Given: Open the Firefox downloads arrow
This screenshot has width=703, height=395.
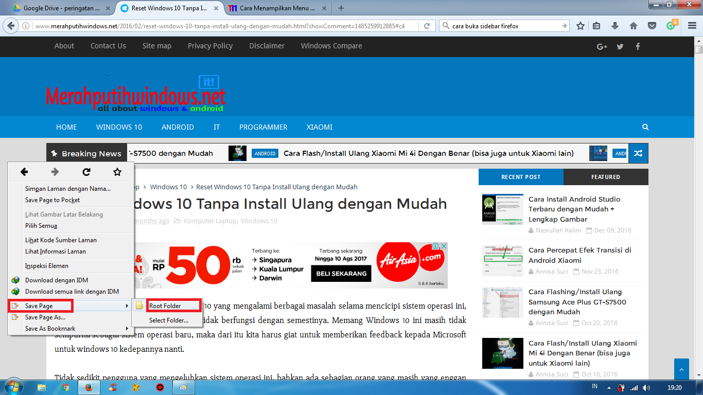Looking at the screenshot, I should (x=615, y=26).
